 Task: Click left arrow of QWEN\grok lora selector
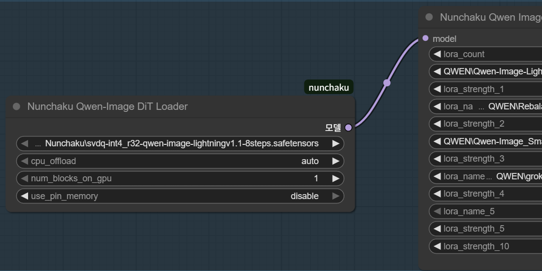[x=437, y=176]
